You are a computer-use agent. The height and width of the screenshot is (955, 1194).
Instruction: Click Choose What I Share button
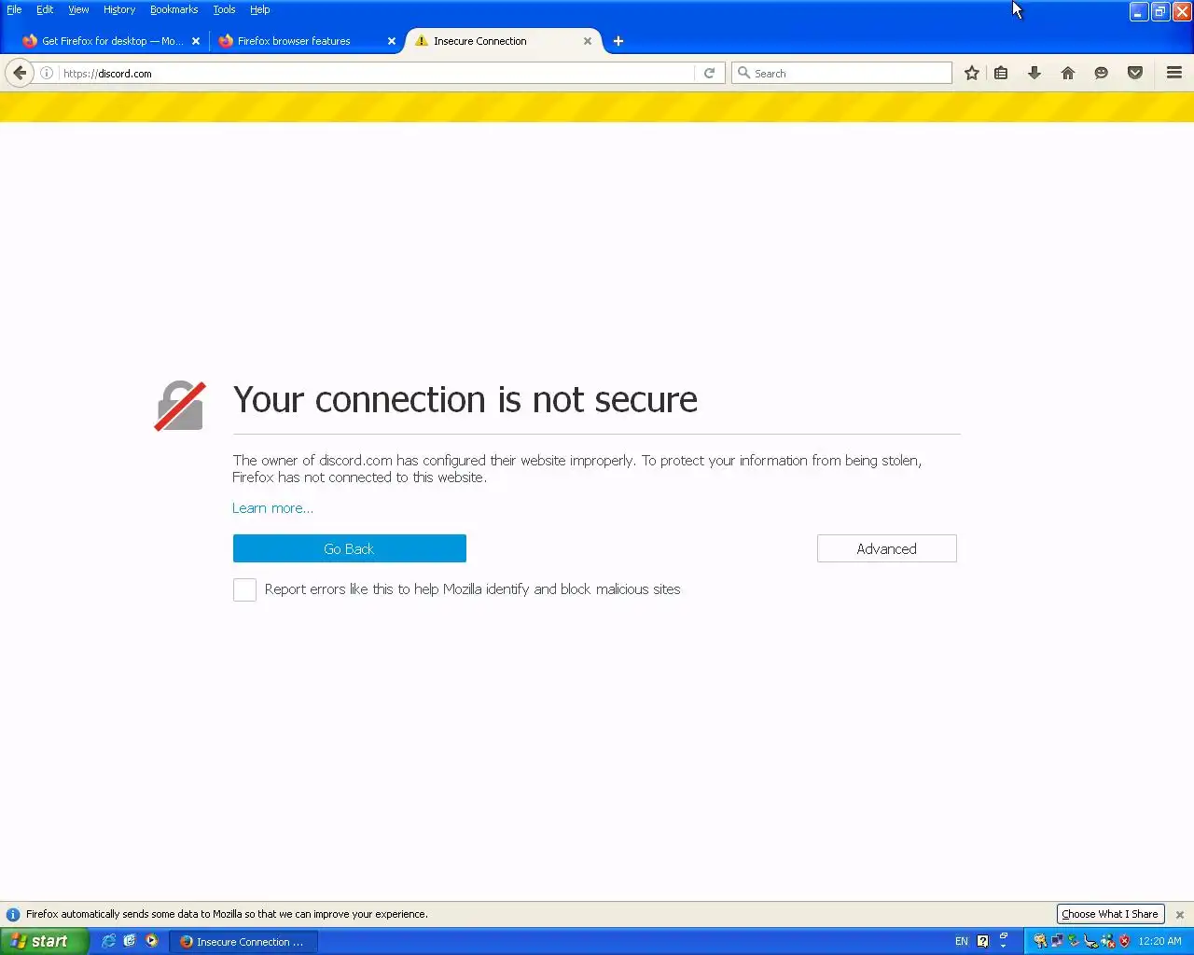(1110, 914)
